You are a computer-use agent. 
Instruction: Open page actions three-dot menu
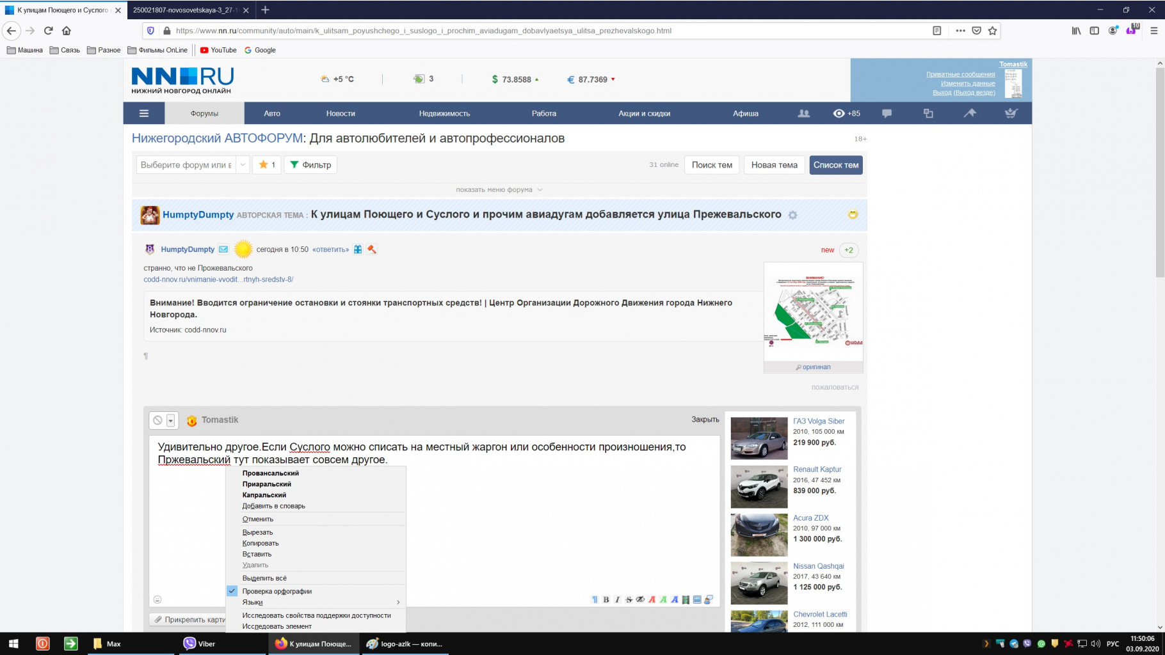[x=960, y=31]
